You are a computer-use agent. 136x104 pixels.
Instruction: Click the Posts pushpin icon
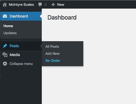pyautogui.click(x=5, y=46)
